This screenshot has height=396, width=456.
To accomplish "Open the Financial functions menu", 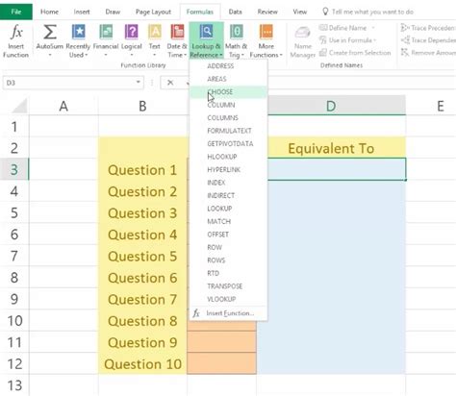I will [106, 40].
